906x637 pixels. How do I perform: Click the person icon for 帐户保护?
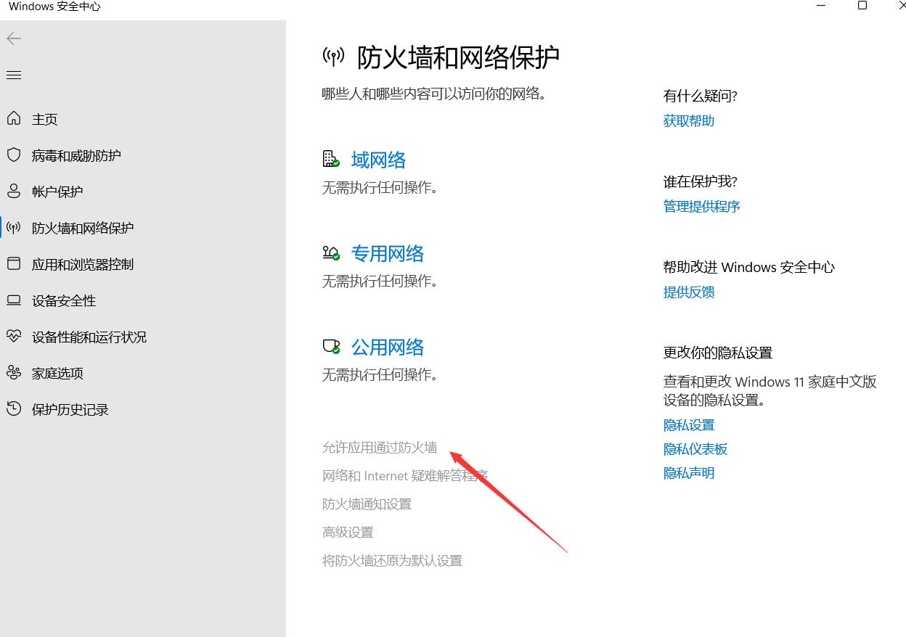click(x=14, y=191)
